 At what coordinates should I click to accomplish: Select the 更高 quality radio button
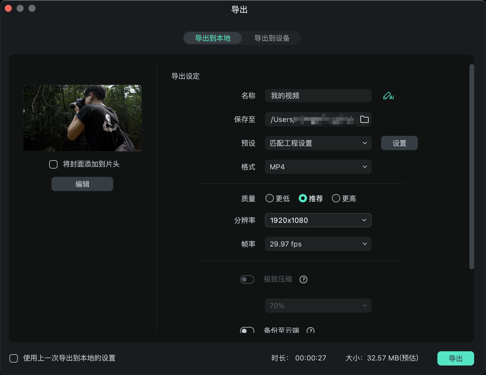pos(336,198)
